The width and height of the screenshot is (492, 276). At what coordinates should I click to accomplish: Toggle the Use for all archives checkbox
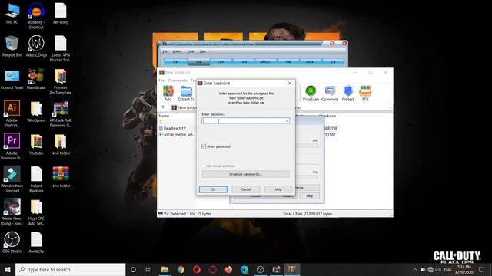pyautogui.click(x=204, y=166)
